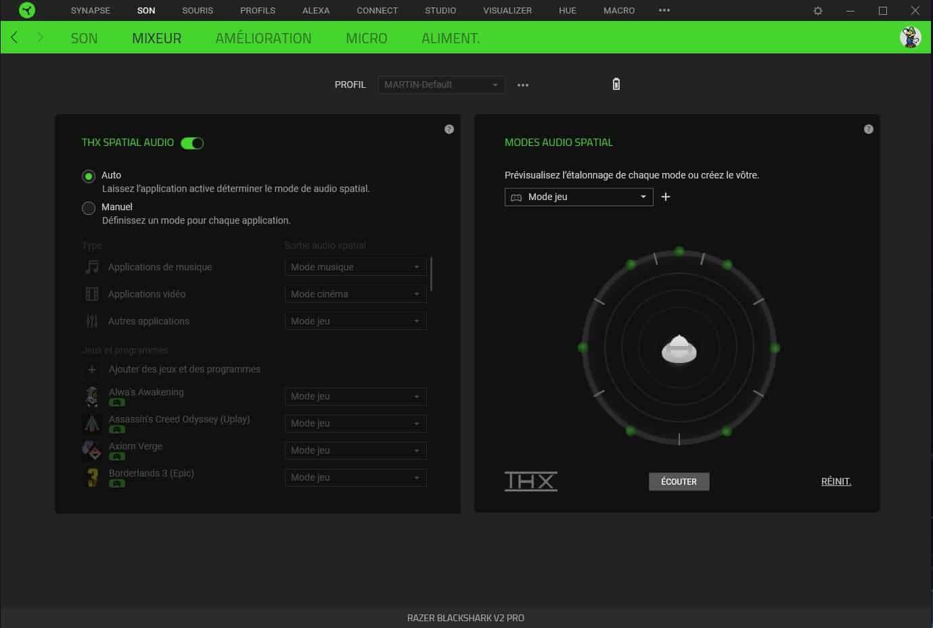This screenshot has height=628, width=933.
Task: Select the Auto radio option
Action: [x=89, y=176]
